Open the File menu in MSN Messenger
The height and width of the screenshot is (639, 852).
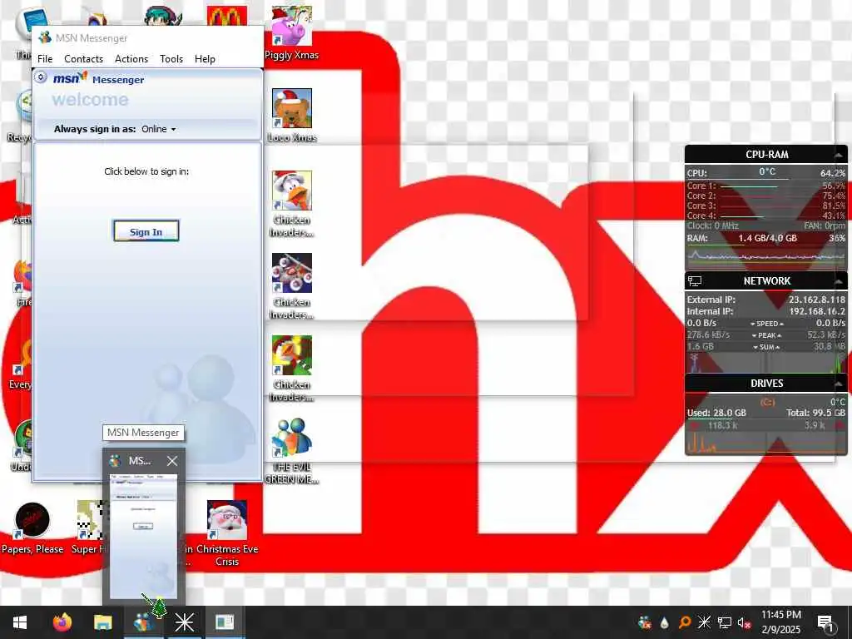pos(45,59)
